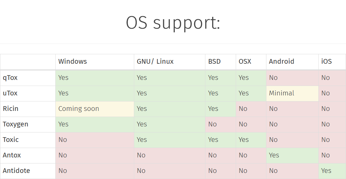Click the uTox row label
Screen dimensions: 346x179
pyautogui.click(x=10, y=93)
